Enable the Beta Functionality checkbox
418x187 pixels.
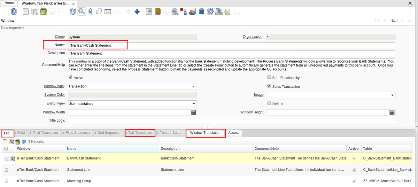269,77
